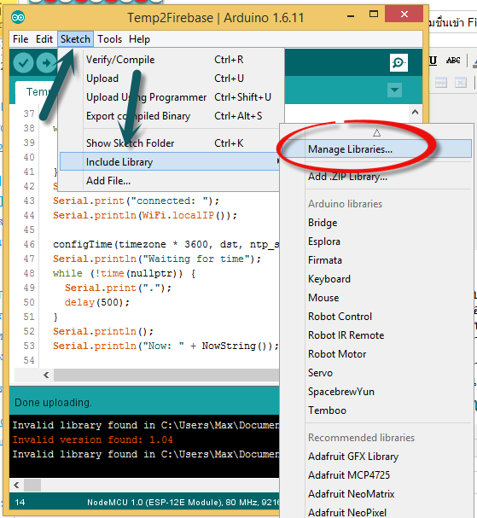Open the Serial Monitor magnifier icon
Viewport: 477px width, 518px height.
tap(398, 62)
